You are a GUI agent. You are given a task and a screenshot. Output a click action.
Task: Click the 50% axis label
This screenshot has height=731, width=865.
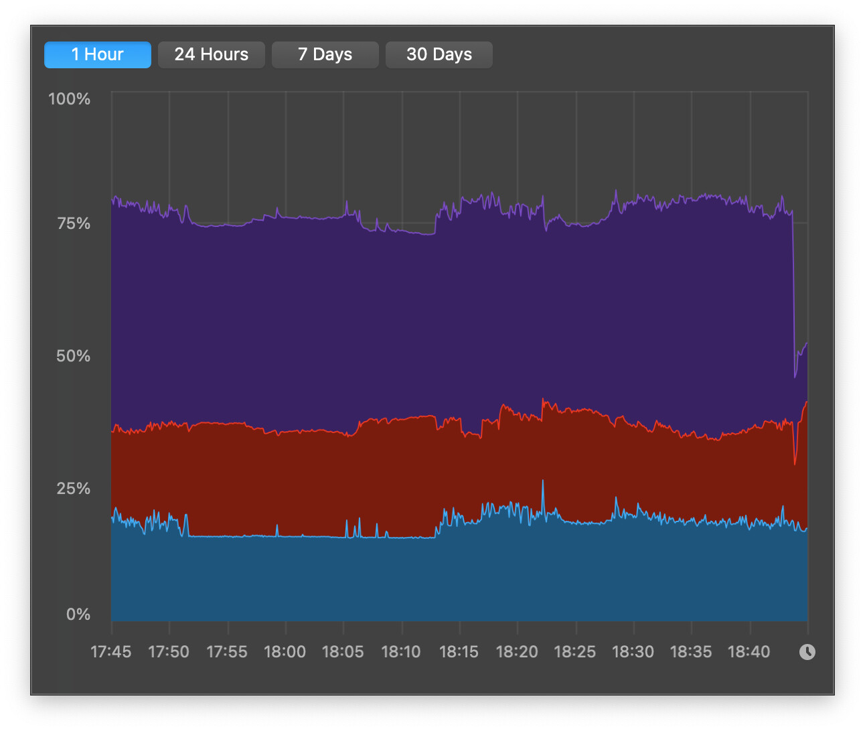(x=73, y=356)
